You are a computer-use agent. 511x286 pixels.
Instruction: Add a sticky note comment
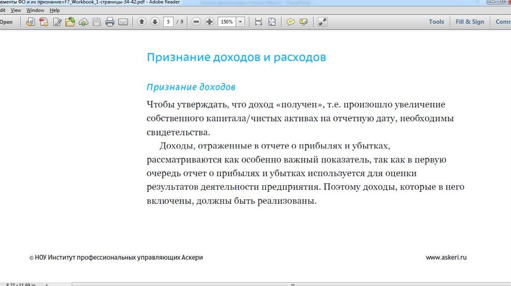tap(290, 22)
